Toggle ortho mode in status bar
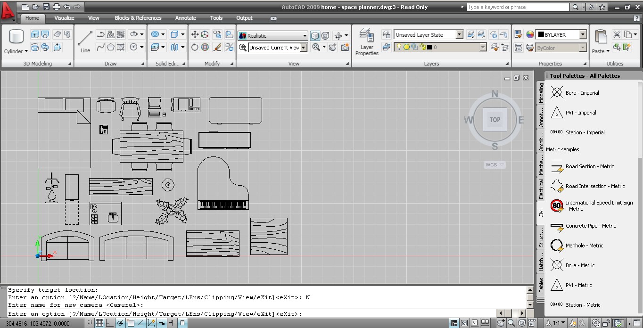 110,323
